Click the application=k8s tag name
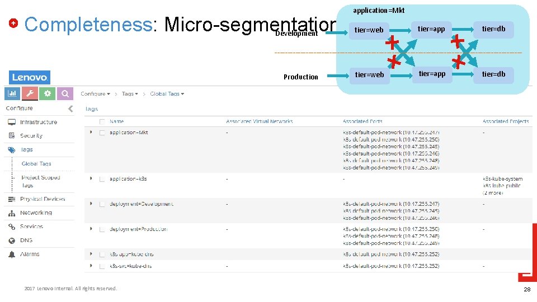 click(128, 179)
